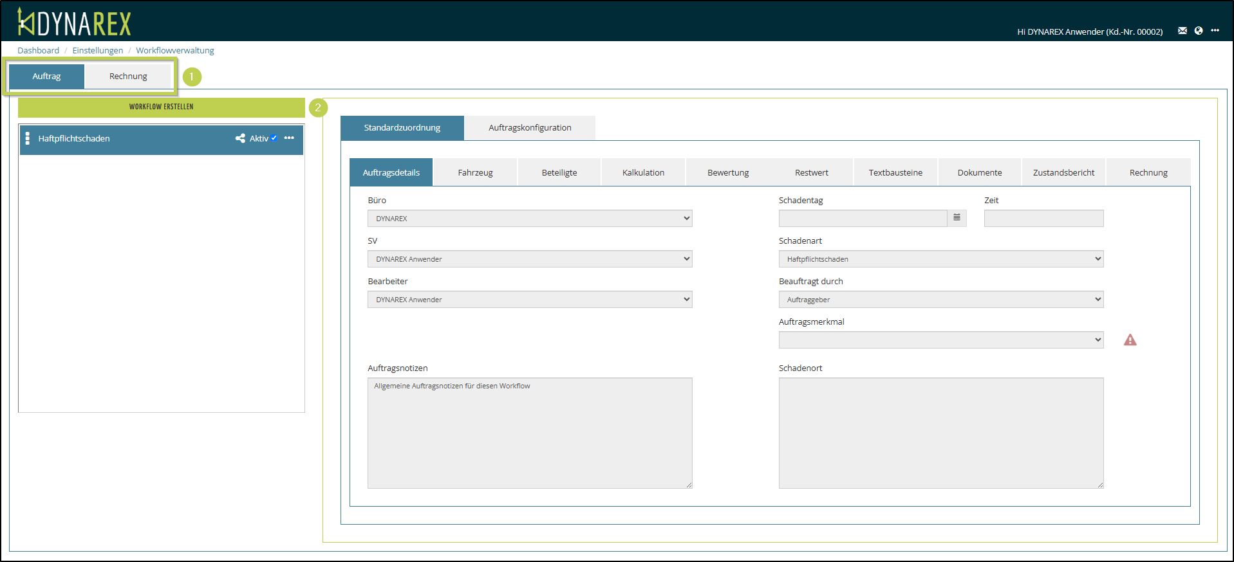Click the globe icon in top bar
The width and height of the screenshot is (1234, 562).
click(1199, 31)
